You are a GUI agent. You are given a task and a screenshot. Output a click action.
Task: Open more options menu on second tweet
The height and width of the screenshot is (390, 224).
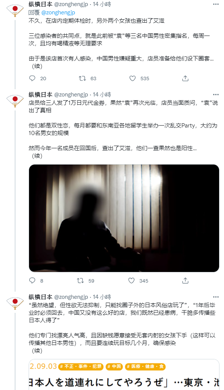(x=216, y=95)
